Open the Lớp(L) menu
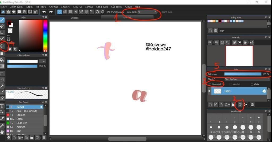272x142 pixels. coord(30,7)
